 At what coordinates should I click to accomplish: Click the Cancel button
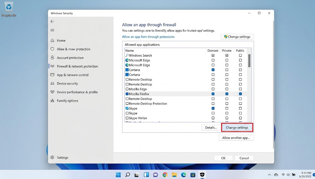pyautogui.click(x=244, y=158)
